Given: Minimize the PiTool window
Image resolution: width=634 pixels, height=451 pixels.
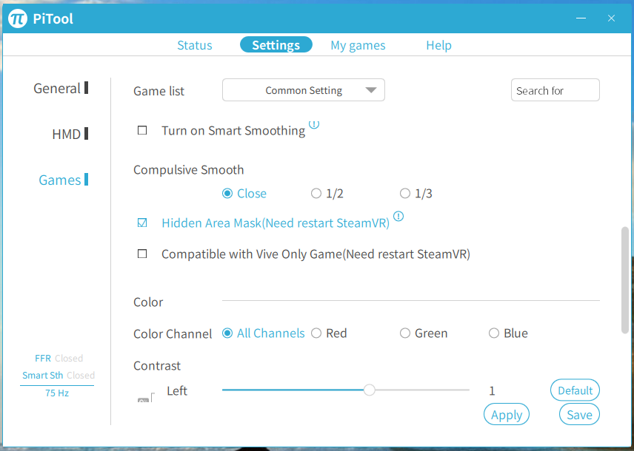Looking at the screenshot, I should point(581,18).
